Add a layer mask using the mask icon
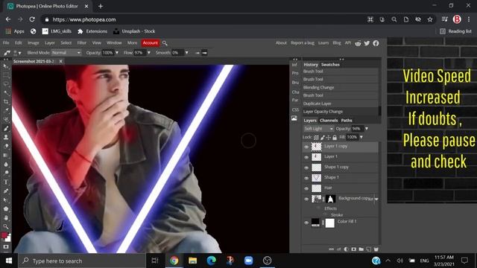Image resolution: width=477 pixels, height=268 pixels. (353, 249)
